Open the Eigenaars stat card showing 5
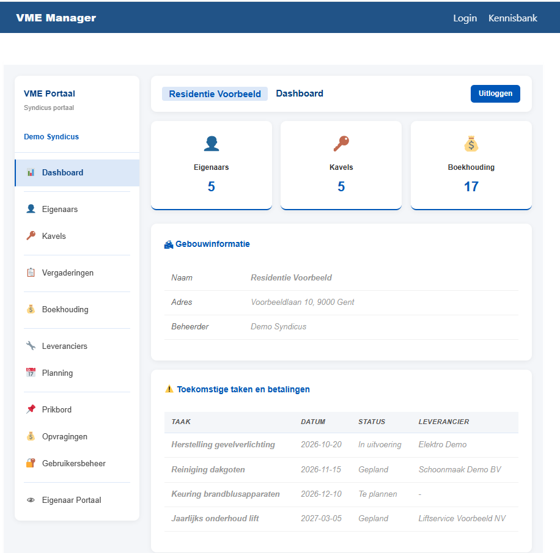The width and height of the screenshot is (560, 553). (x=212, y=166)
